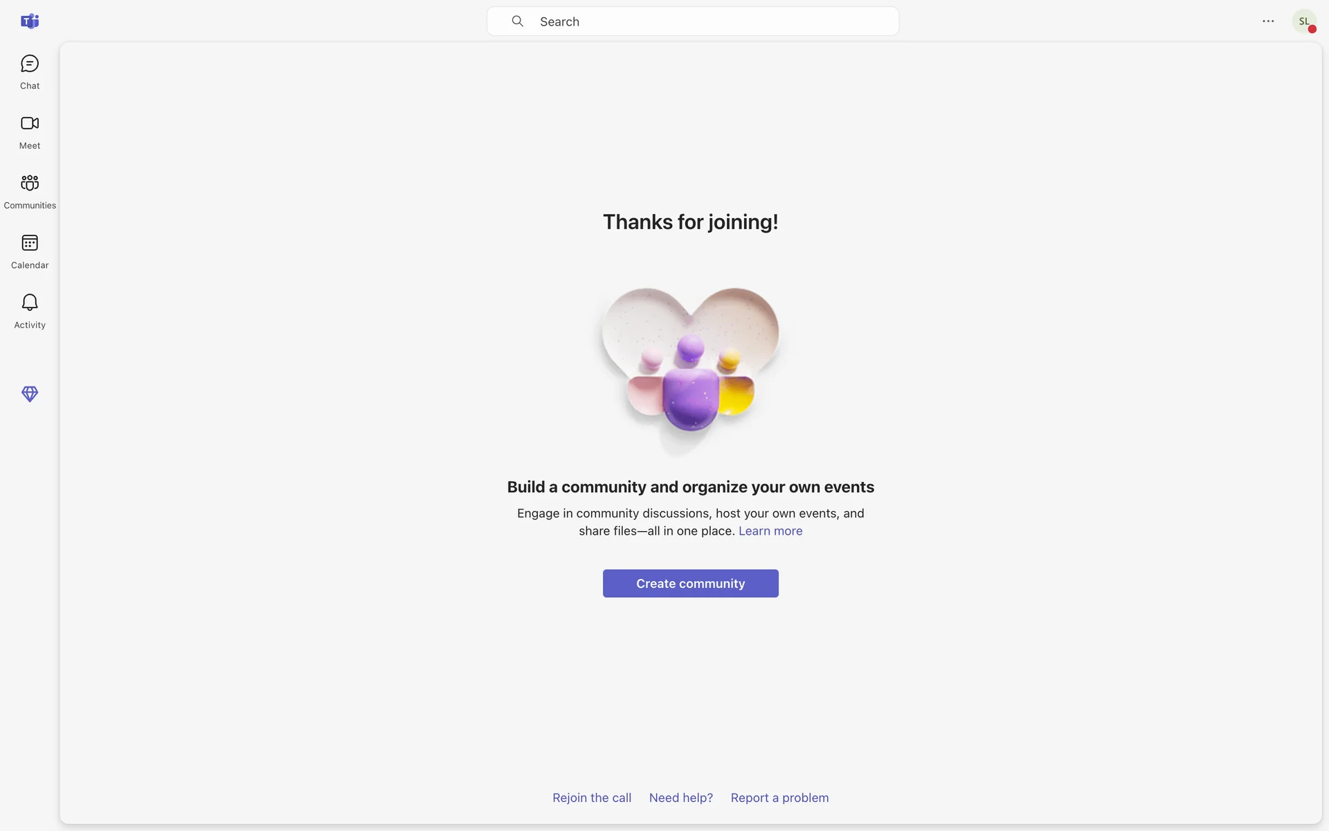Click the search magnifying glass icon

pos(517,21)
